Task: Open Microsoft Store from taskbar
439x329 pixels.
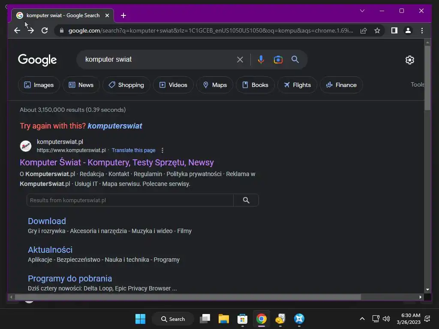Action: (243, 319)
